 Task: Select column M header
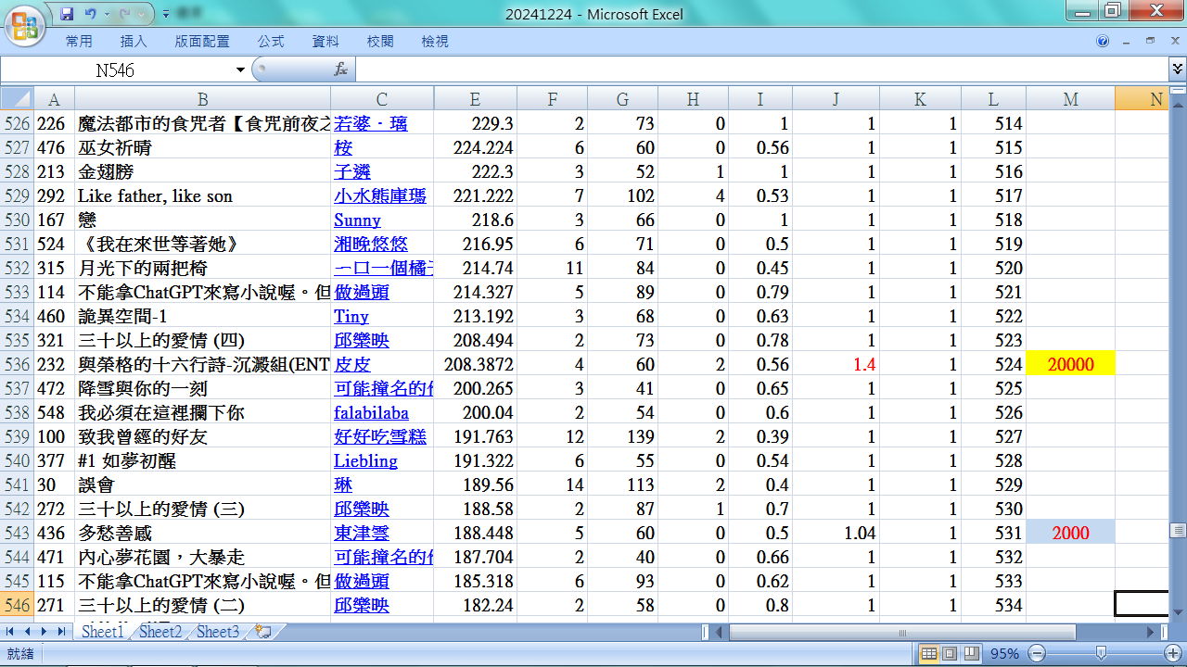[1070, 99]
